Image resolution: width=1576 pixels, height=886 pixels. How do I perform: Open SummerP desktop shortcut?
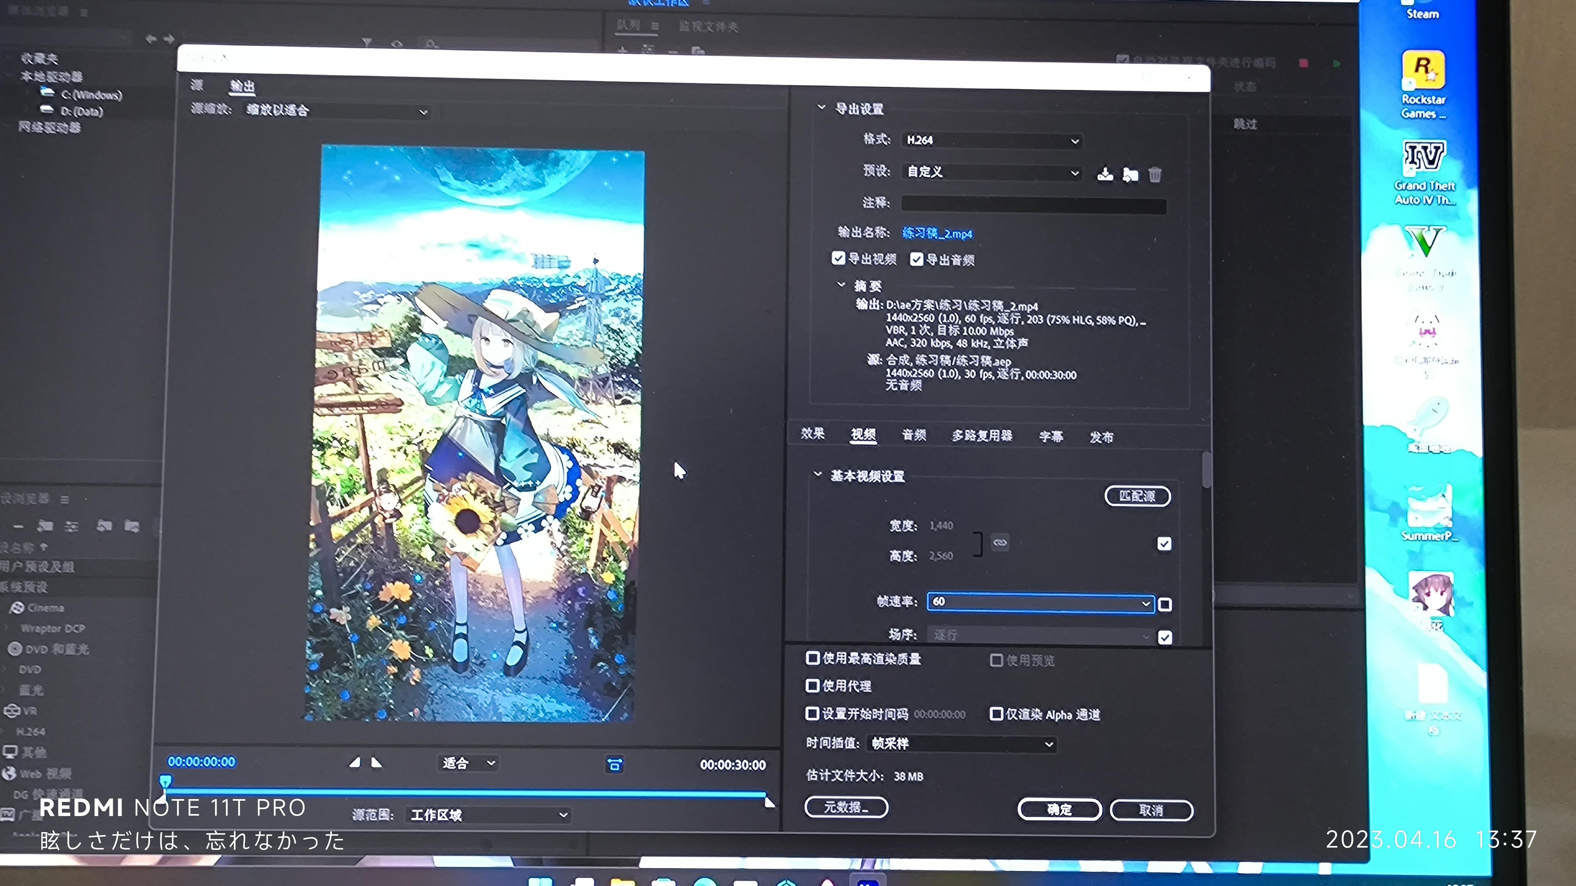click(1429, 513)
